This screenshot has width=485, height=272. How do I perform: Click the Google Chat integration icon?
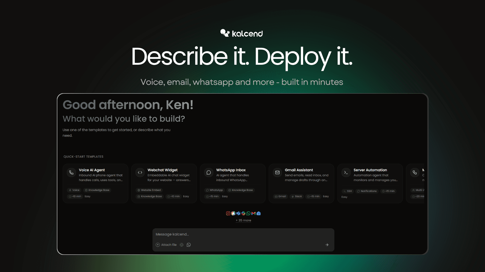pos(233,213)
